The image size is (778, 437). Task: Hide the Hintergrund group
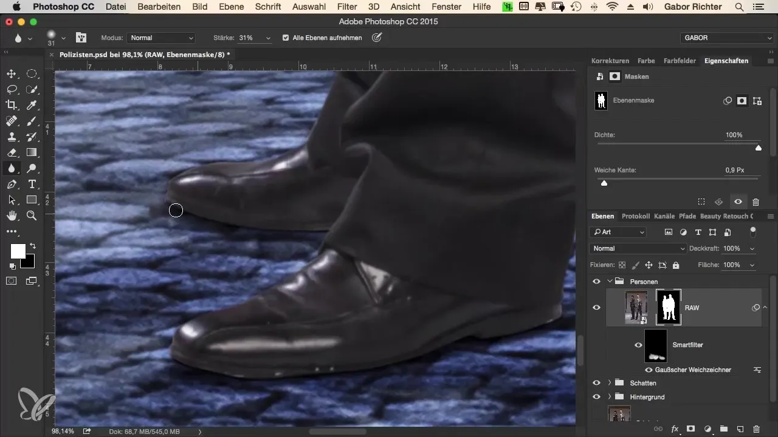[596, 397]
